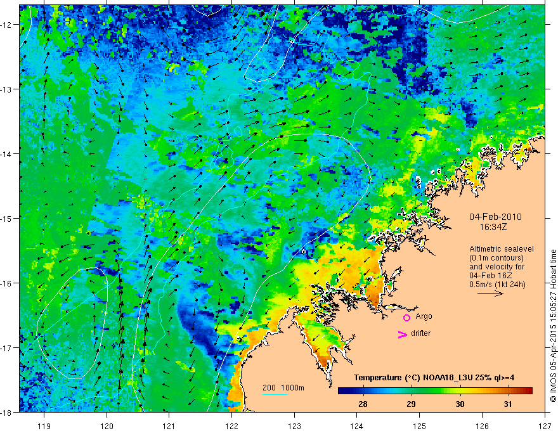Click the '04-Feb 16Z' legend text
The width and height of the screenshot is (558, 431).
[489, 276]
